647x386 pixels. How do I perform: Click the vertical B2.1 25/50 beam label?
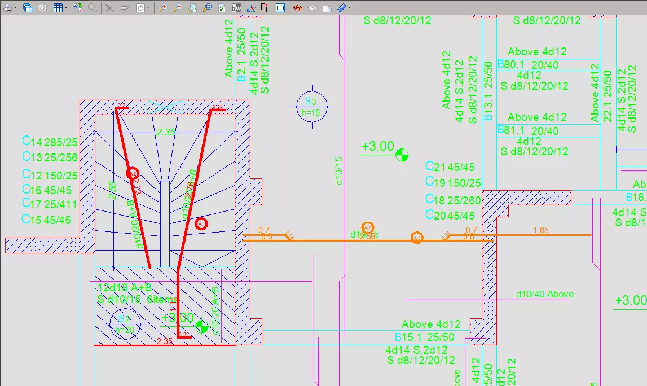(241, 55)
